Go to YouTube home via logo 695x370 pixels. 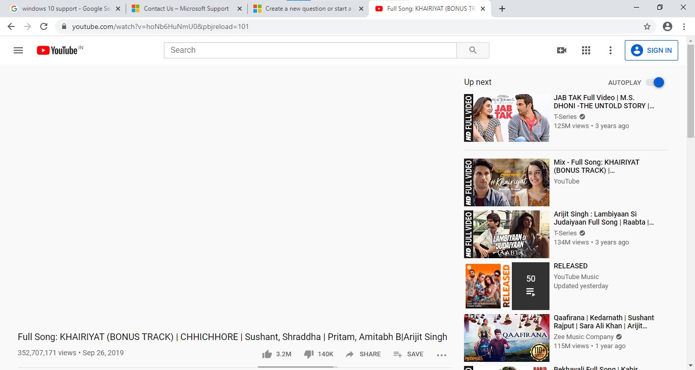click(56, 50)
